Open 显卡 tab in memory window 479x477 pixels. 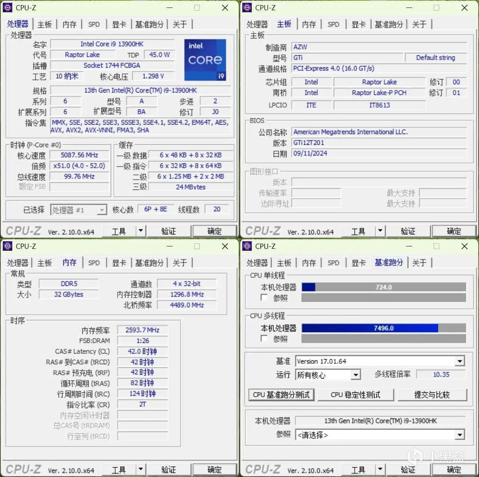119,263
